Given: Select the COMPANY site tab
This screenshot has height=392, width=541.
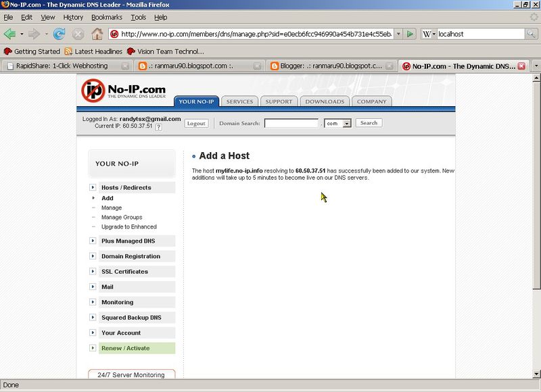Looking at the screenshot, I should [371, 101].
